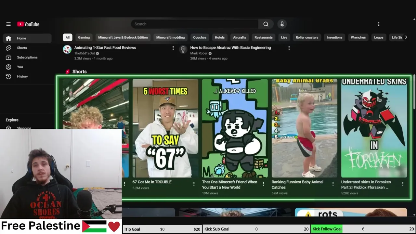Click into the Search field

click(x=195, y=24)
